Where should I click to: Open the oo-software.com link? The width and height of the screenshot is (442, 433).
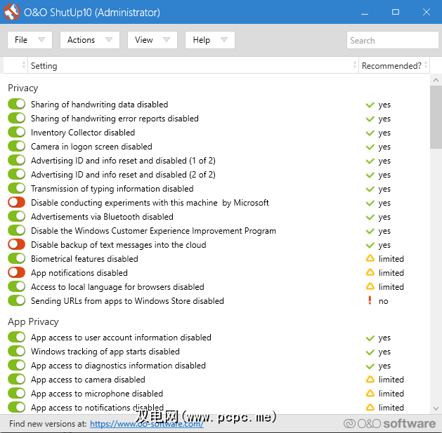click(146, 424)
